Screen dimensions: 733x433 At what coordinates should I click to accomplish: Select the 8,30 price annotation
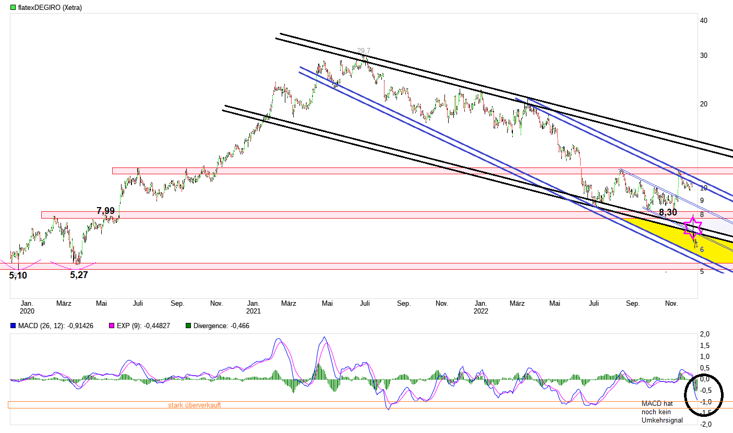(668, 212)
